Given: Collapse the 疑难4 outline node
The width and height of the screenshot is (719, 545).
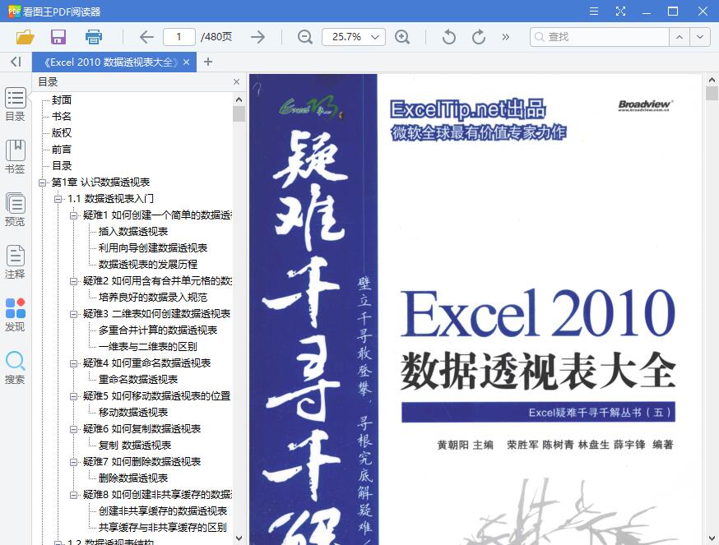Looking at the screenshot, I should tap(73, 363).
